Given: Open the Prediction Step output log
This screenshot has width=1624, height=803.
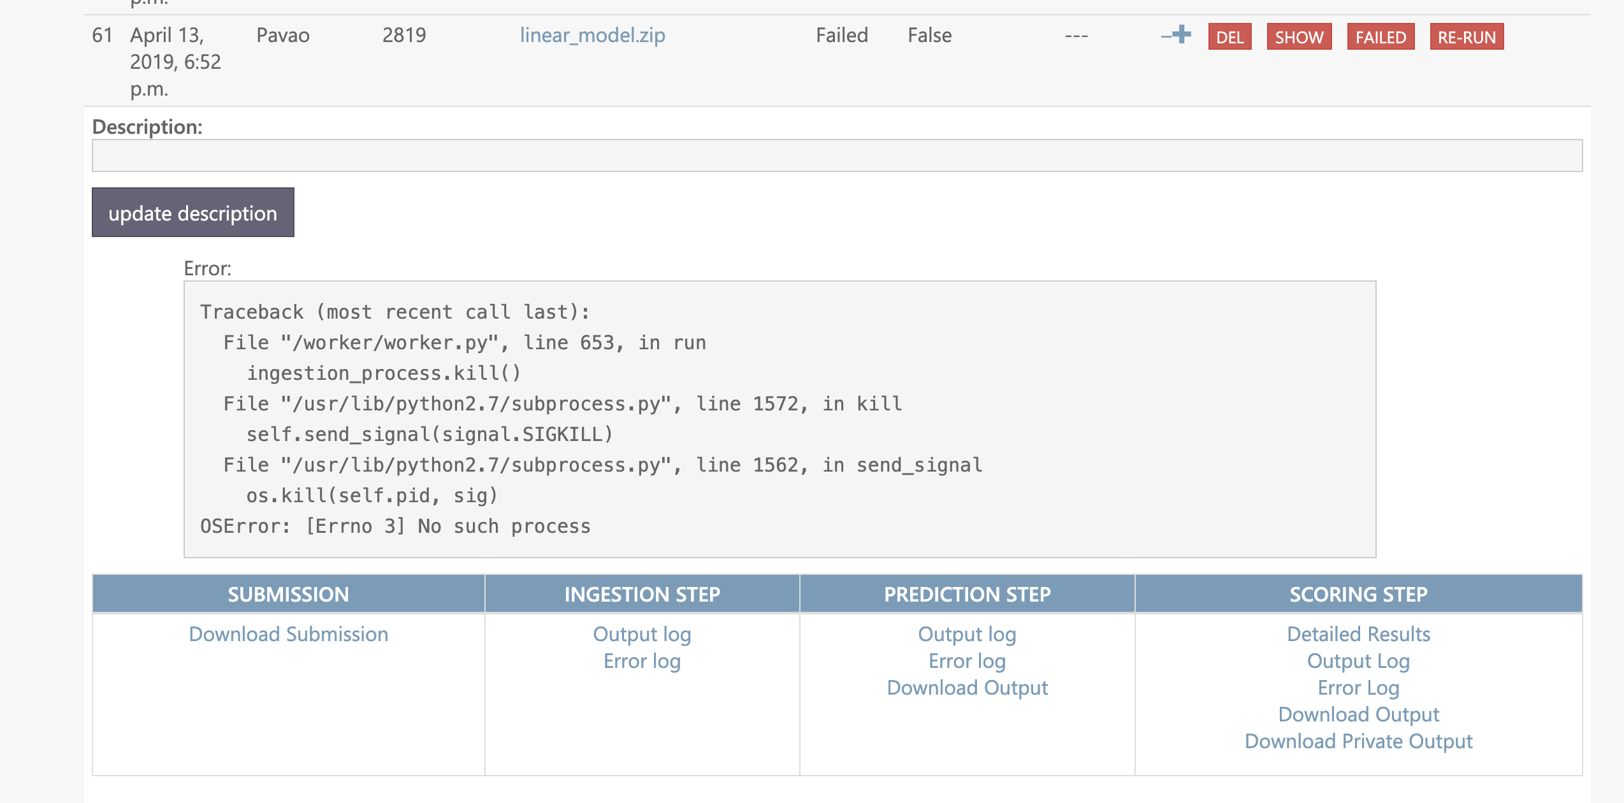Looking at the screenshot, I should point(967,634).
